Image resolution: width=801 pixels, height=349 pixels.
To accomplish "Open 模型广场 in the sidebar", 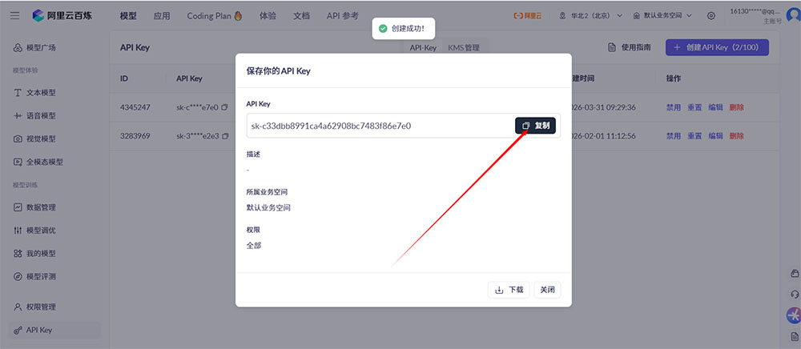I will (34, 47).
